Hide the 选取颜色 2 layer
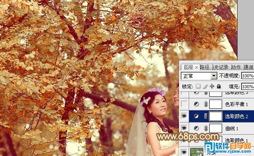Image resolution: width=254 pixels, height=156 pixels. click(184, 116)
